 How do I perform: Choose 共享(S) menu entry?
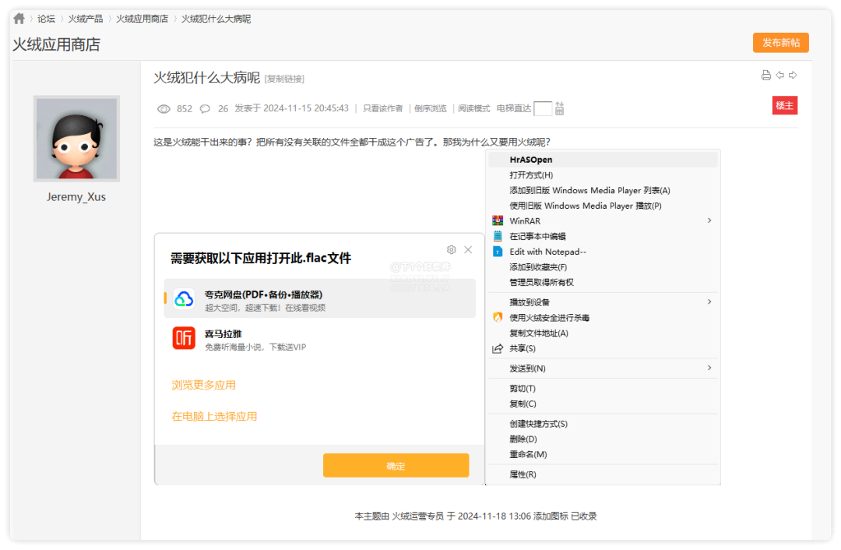pyautogui.click(x=603, y=349)
